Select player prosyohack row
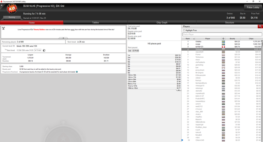263x142 pixels. coord(221,70)
